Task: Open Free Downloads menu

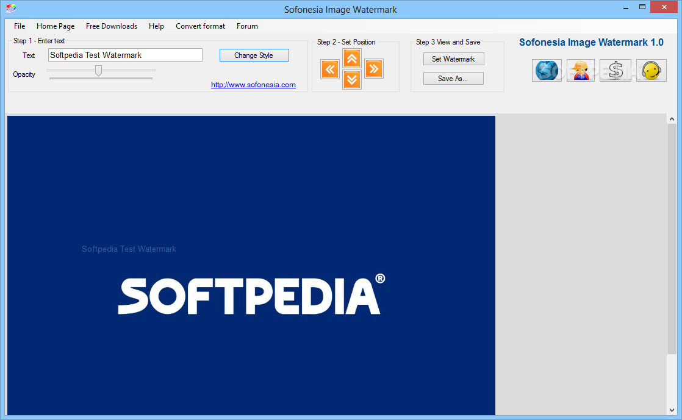Action: tap(112, 26)
